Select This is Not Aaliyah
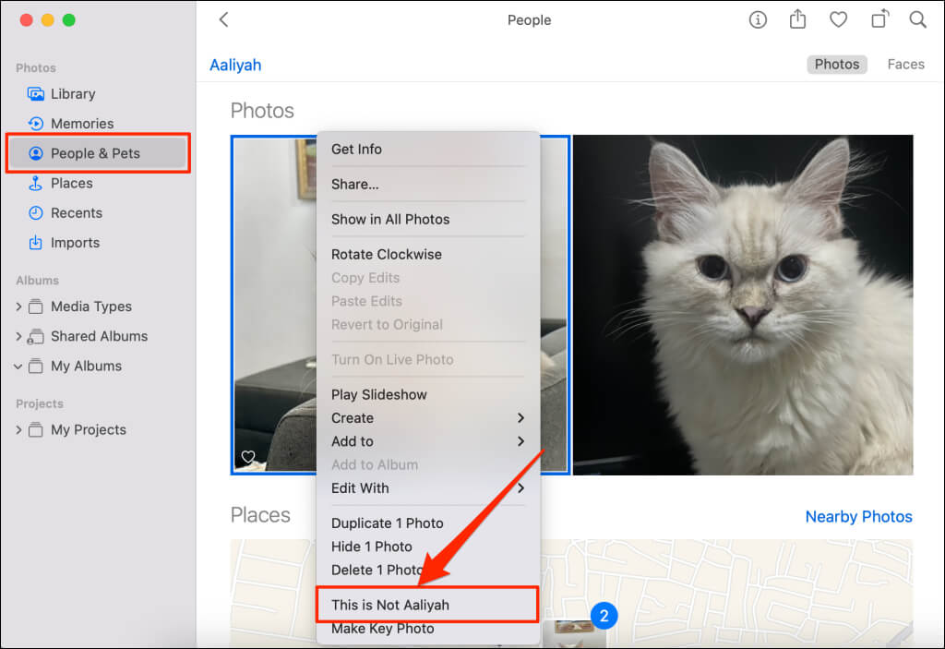Image resolution: width=945 pixels, height=649 pixels. click(x=427, y=605)
